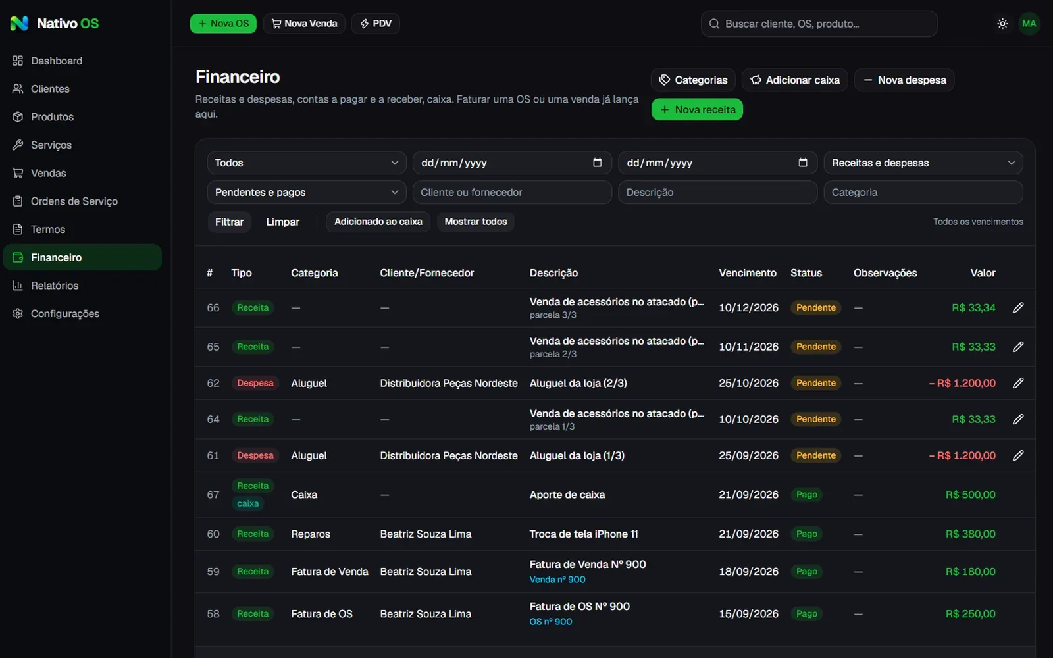Click the Categorias button
The height and width of the screenshot is (658, 1053).
[693, 80]
